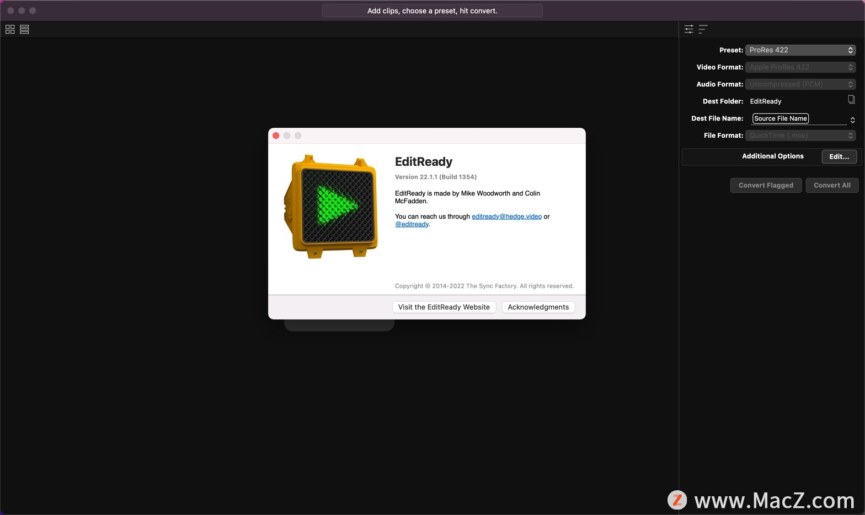Screen dimensions: 865x515
Task: Click the Source File Name token
Action: [781, 118]
